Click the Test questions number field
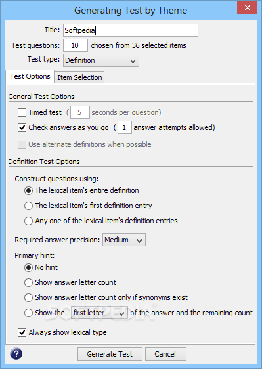 click(x=76, y=45)
